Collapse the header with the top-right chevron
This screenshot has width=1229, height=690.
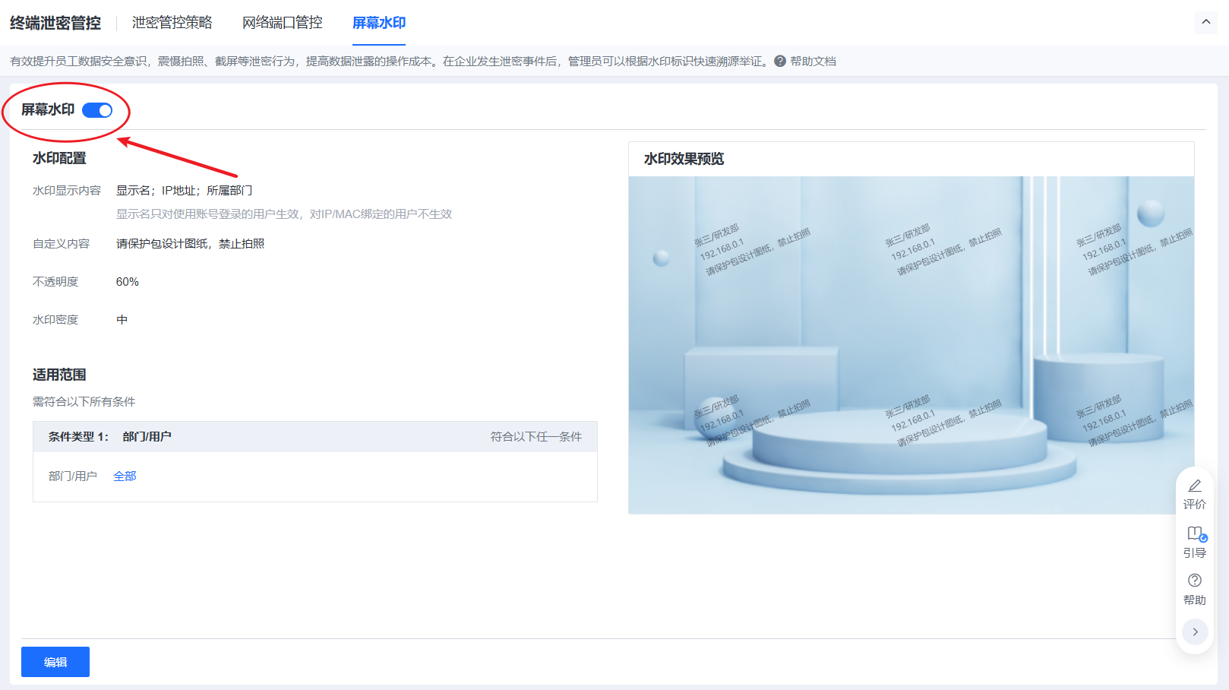pos(1205,23)
